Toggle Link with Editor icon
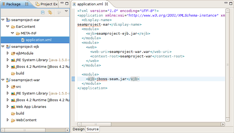The image size is (234, 133). [50, 12]
